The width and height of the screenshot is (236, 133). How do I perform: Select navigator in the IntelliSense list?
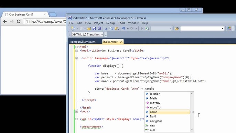click(156, 121)
